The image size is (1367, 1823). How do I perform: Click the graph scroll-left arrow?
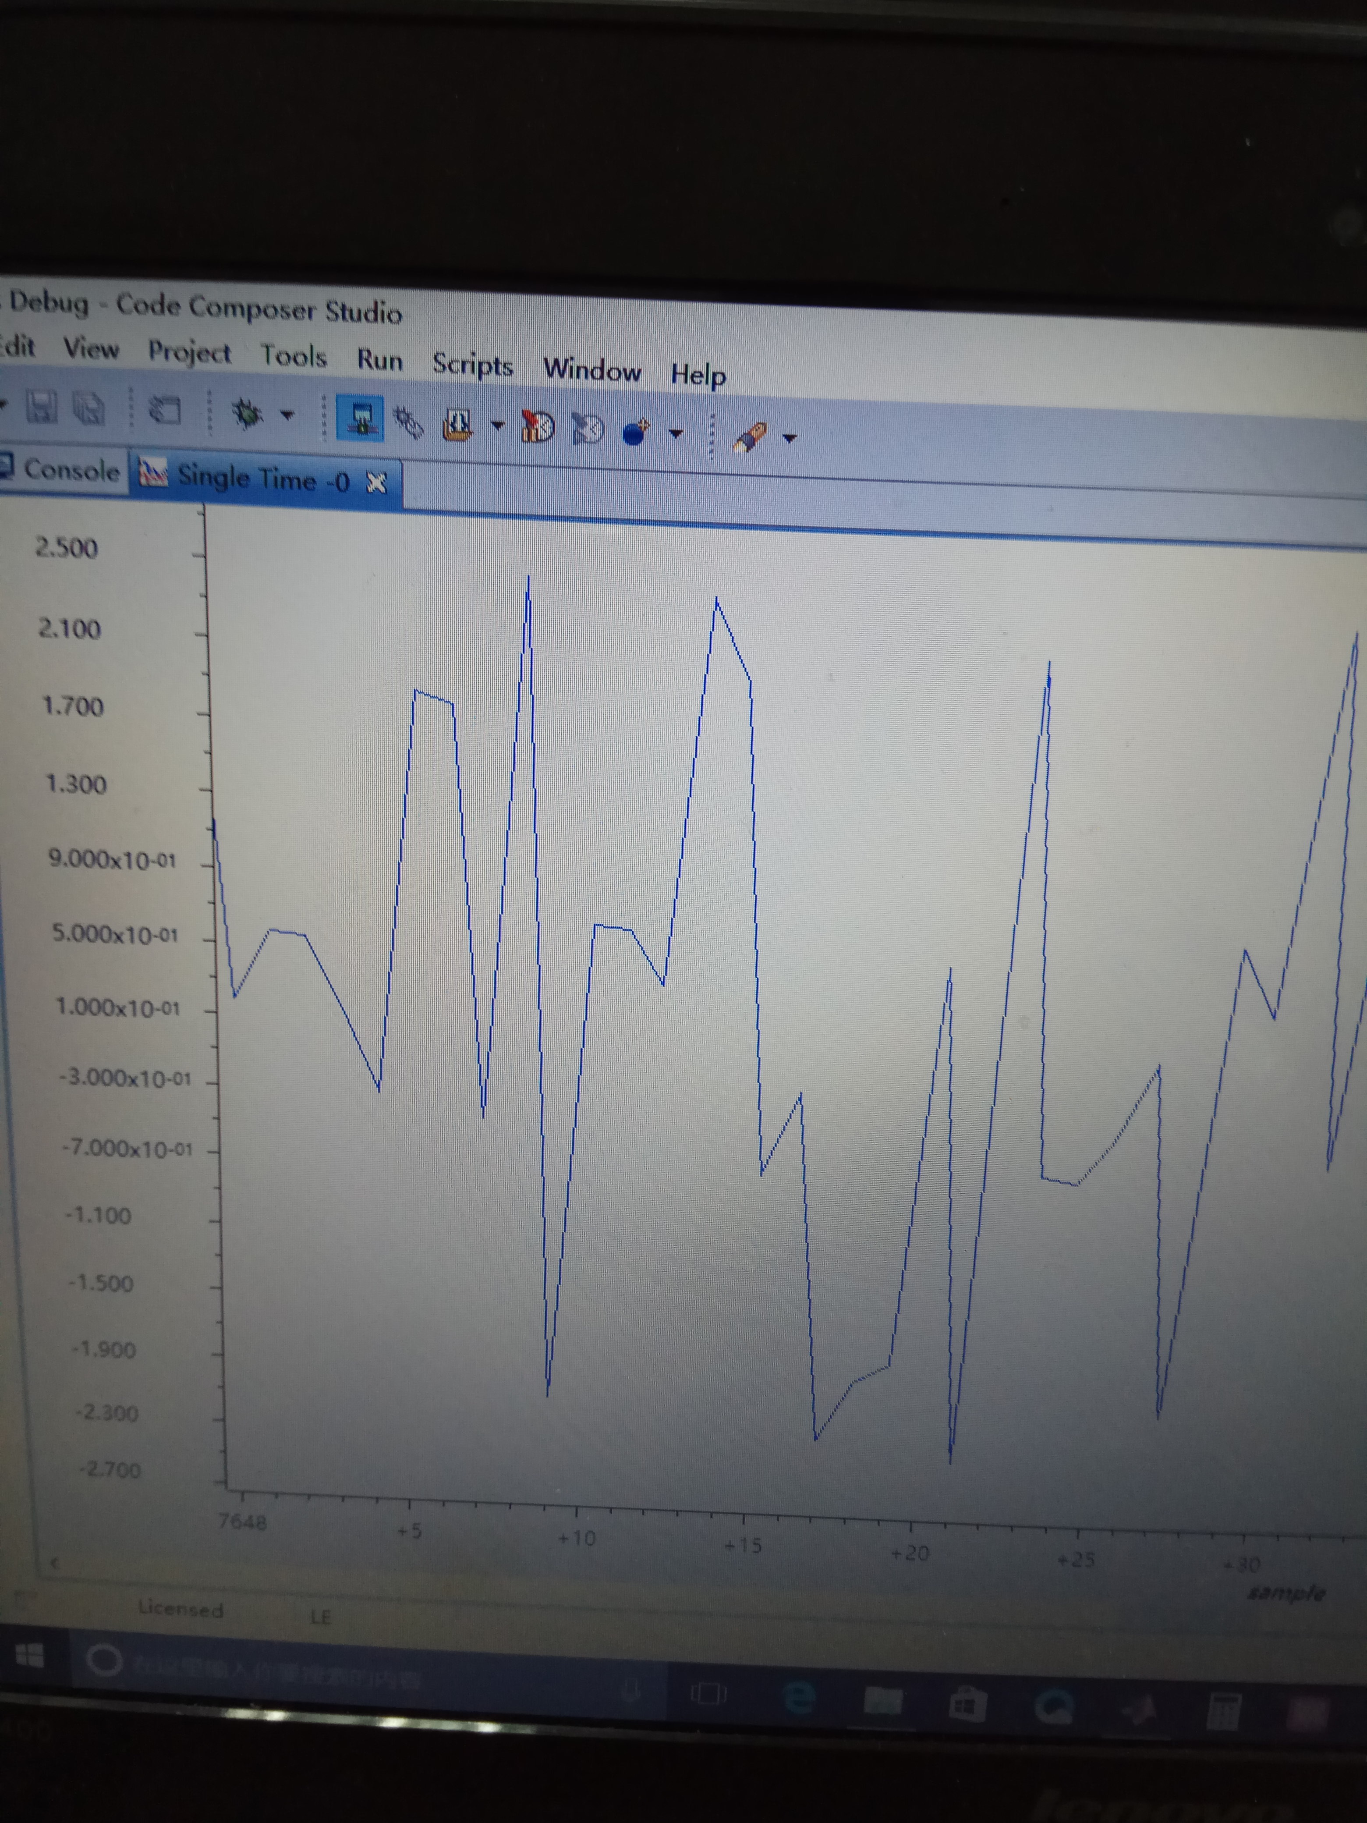55,1563
